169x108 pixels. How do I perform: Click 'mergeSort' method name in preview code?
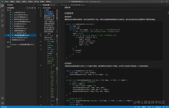[x=79, y=71]
